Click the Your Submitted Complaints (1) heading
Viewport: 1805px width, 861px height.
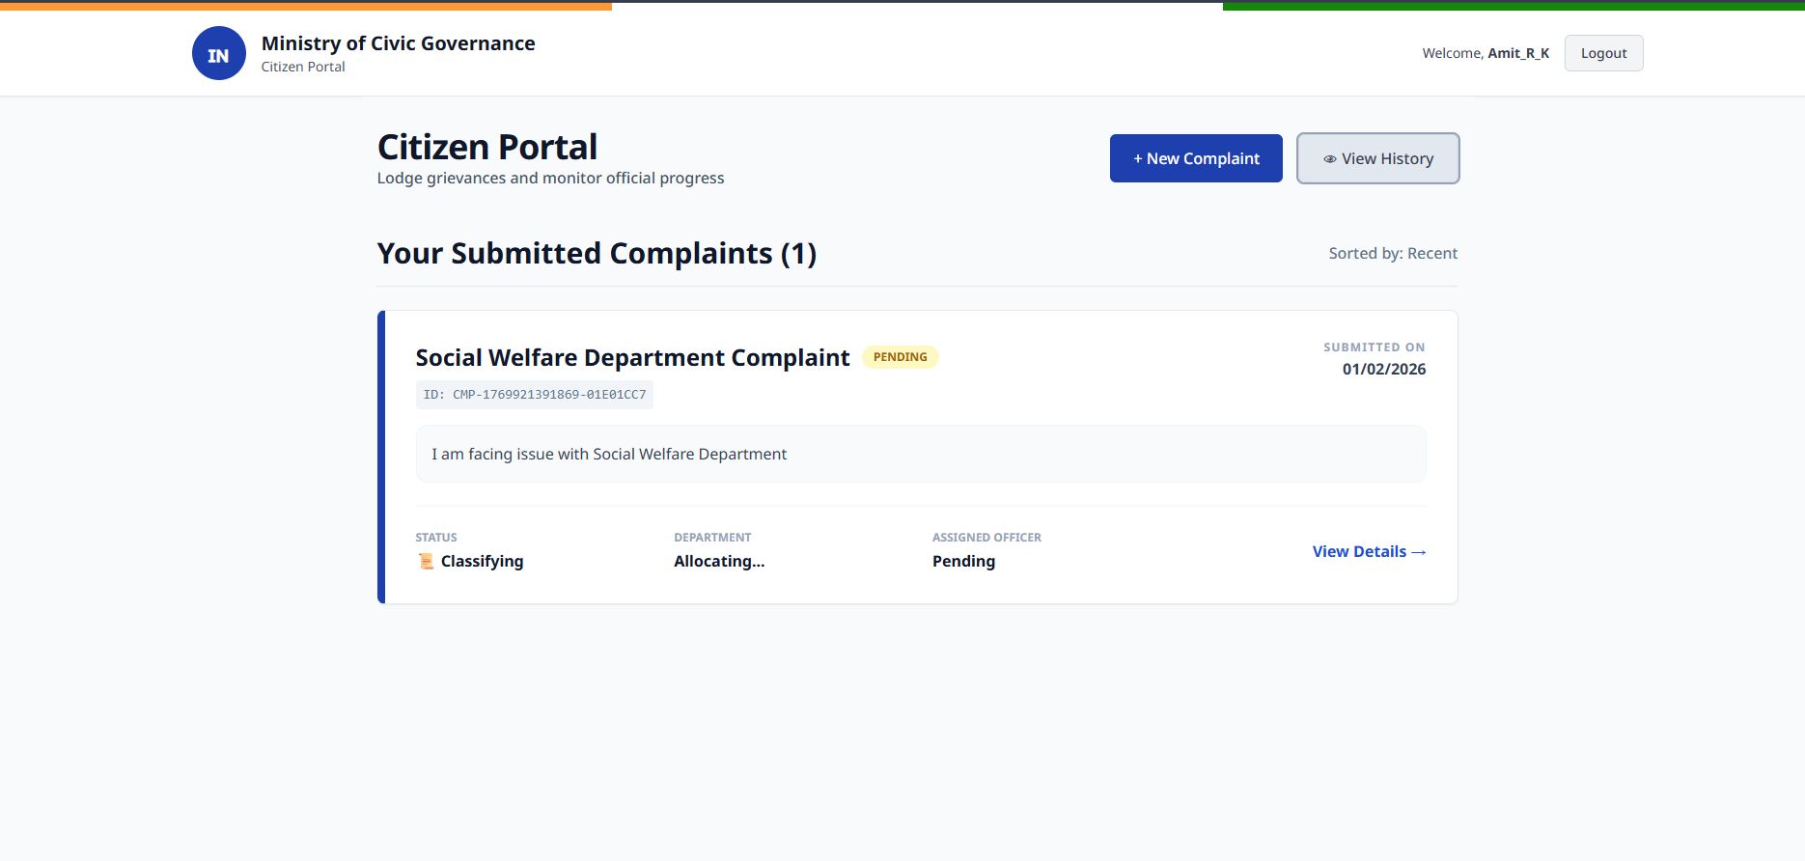[597, 253]
